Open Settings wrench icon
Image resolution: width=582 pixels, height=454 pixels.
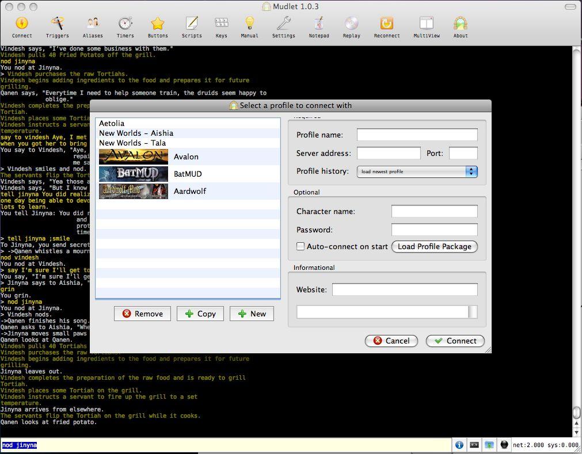pos(284,24)
